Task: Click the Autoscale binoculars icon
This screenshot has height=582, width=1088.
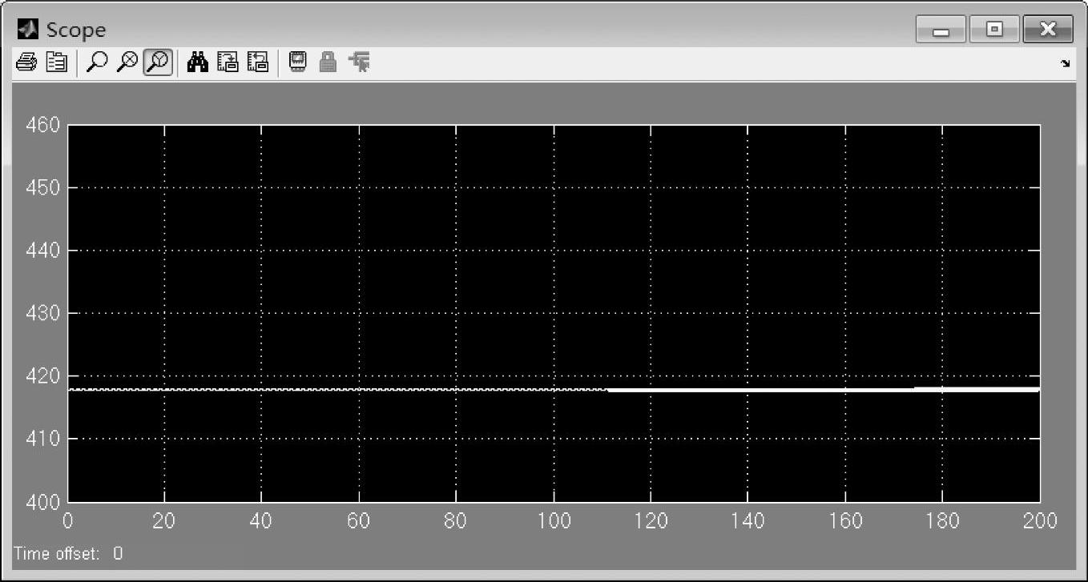Action: [x=197, y=62]
